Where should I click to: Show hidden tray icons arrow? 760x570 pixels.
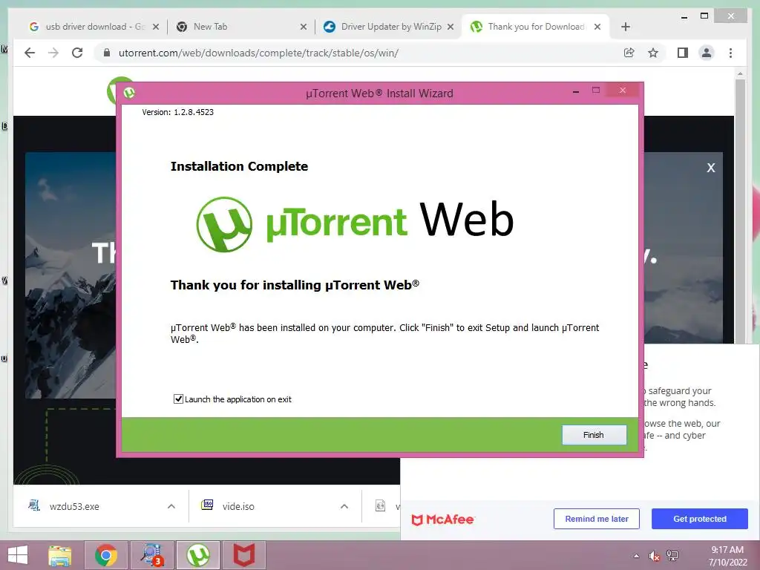(636, 556)
